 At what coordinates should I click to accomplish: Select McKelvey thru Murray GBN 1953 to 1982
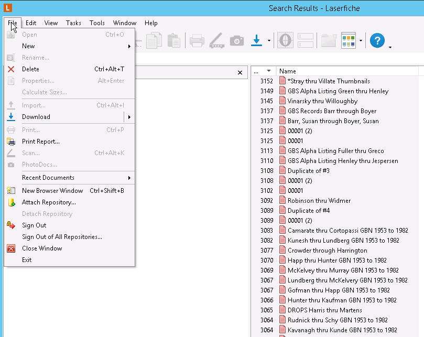(x=343, y=270)
